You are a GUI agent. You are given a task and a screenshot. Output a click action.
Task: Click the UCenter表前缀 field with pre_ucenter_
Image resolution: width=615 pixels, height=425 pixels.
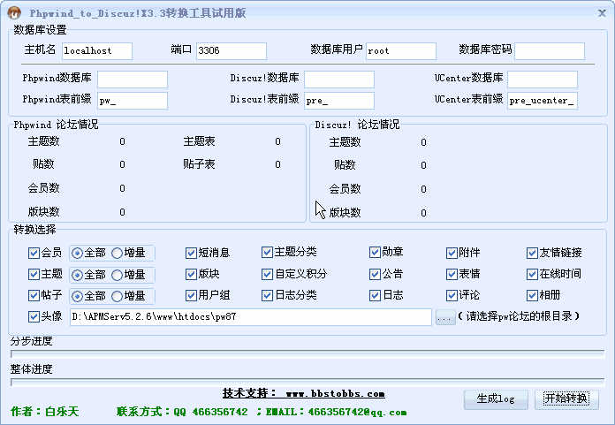pyautogui.click(x=543, y=101)
